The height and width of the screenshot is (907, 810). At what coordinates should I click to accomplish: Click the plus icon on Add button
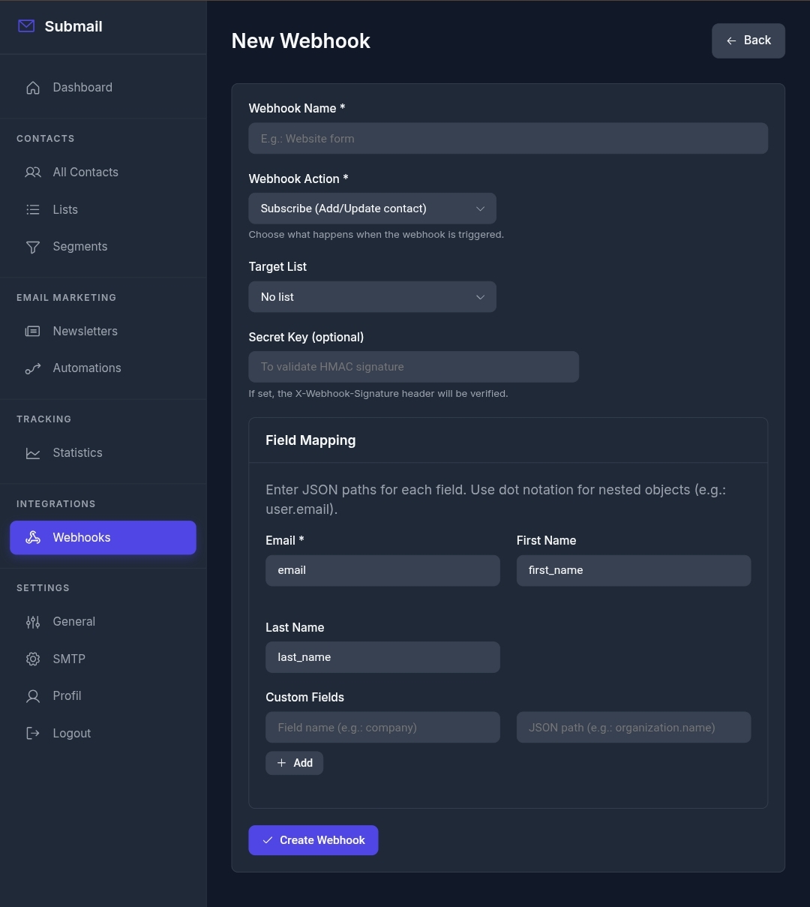click(281, 763)
